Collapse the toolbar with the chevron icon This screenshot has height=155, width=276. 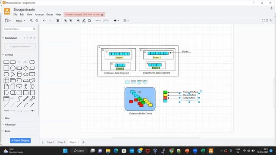[271, 20]
